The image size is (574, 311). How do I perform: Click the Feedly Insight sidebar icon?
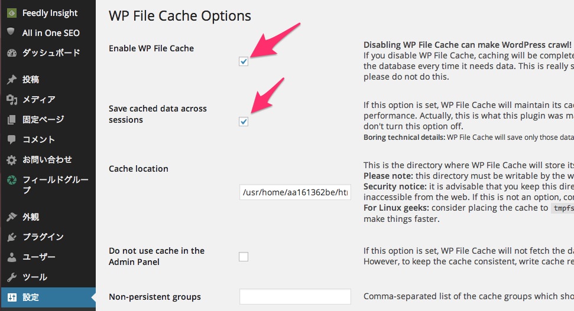12,13
